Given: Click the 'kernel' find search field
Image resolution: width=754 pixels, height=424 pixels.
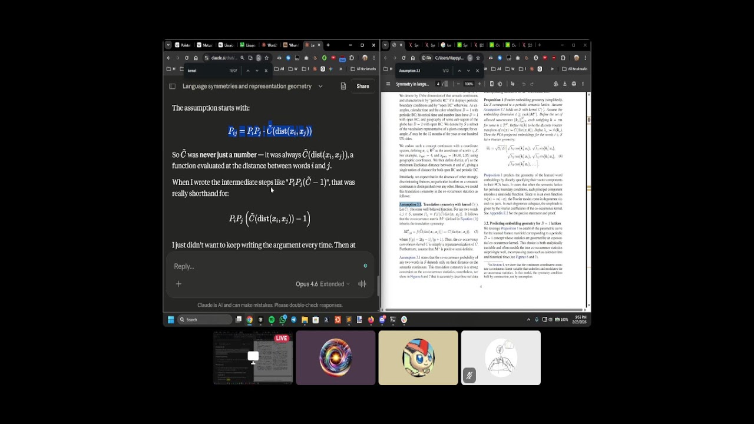Looking at the screenshot, I should pos(206,71).
